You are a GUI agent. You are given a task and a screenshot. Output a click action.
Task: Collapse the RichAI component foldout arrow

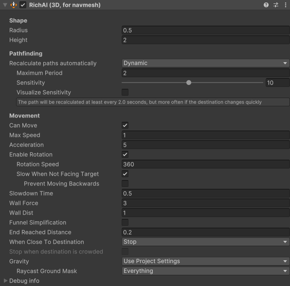(5, 5)
